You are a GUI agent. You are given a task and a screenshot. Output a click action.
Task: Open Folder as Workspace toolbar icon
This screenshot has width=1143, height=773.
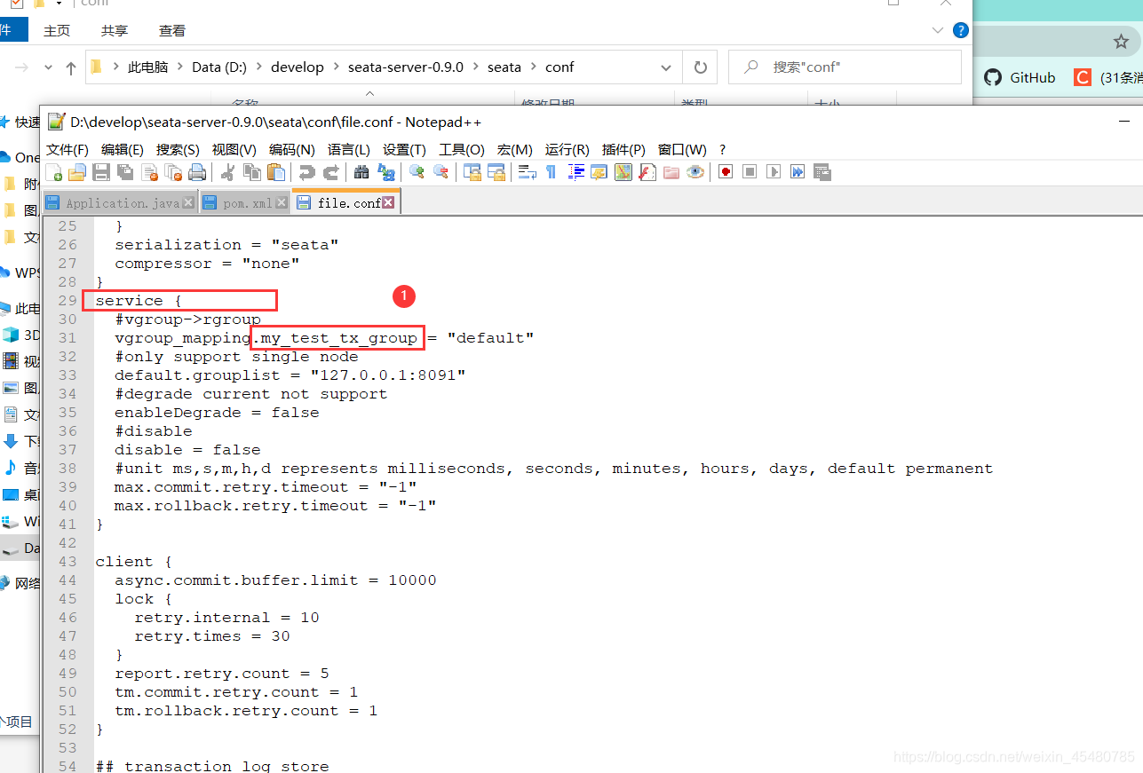tap(671, 172)
